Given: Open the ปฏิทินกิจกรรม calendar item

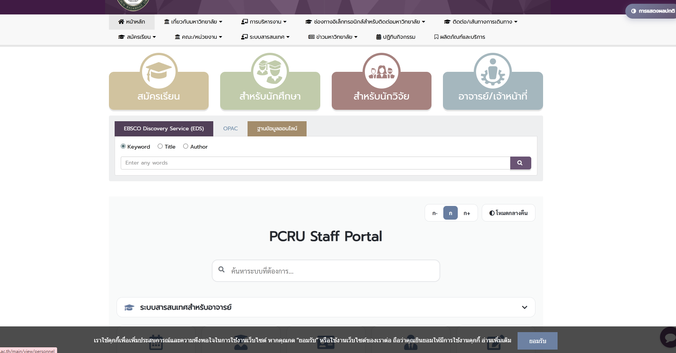Looking at the screenshot, I should tap(396, 37).
